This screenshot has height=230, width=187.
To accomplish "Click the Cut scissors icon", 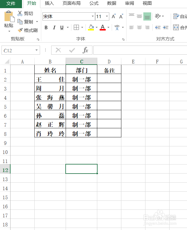I will click(20, 13).
